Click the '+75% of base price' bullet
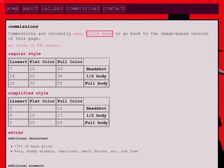 (x=33, y=146)
